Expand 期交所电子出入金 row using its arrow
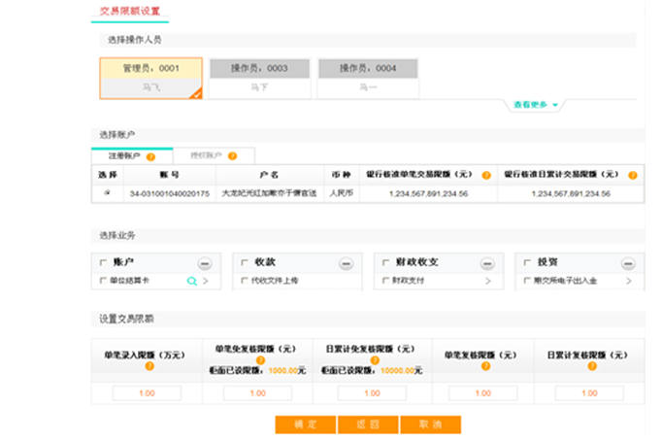 pos(629,281)
